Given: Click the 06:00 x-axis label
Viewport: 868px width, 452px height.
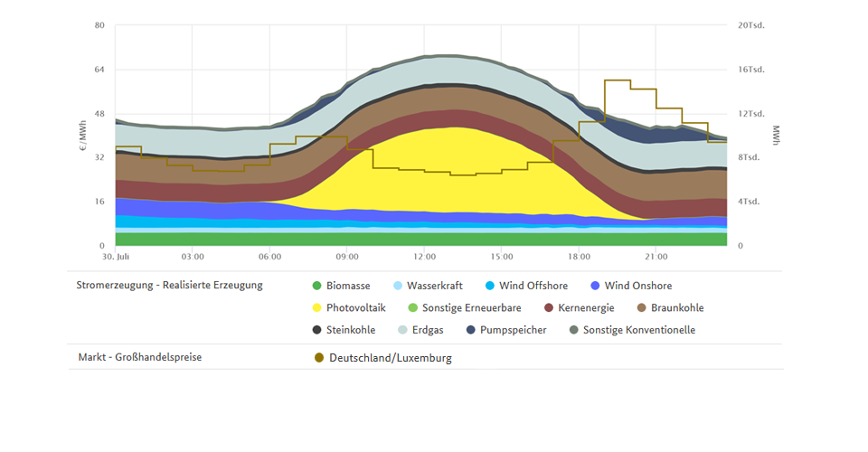Looking at the screenshot, I should [x=269, y=257].
